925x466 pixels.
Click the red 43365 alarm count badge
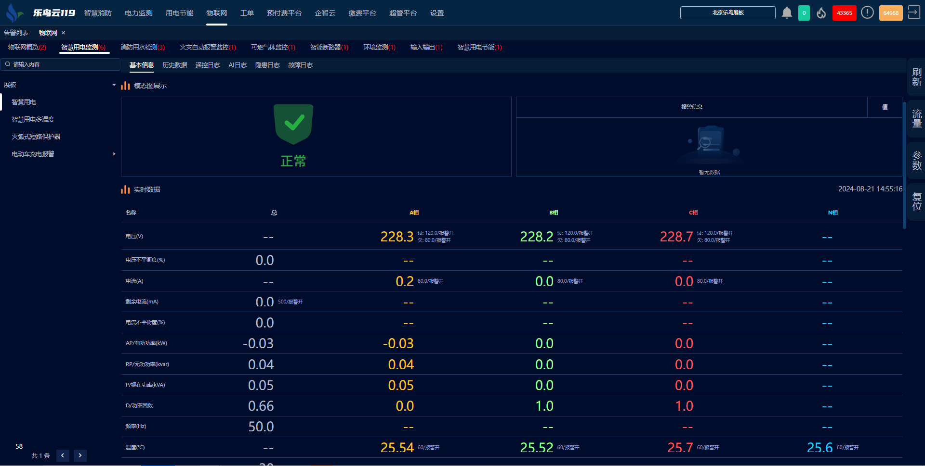(x=844, y=13)
